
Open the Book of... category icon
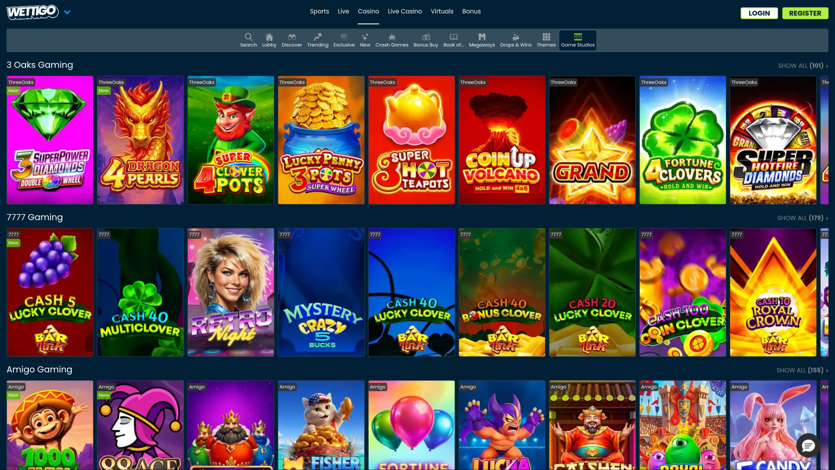pos(454,40)
